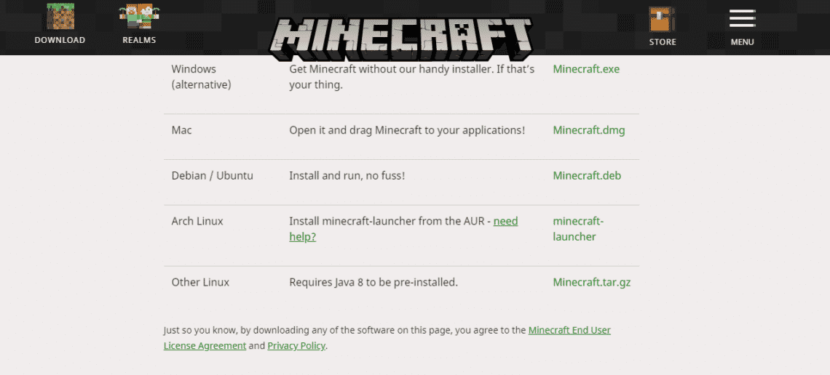Click 'Open it and drag Minecraft' description
830x375 pixels.
(407, 130)
